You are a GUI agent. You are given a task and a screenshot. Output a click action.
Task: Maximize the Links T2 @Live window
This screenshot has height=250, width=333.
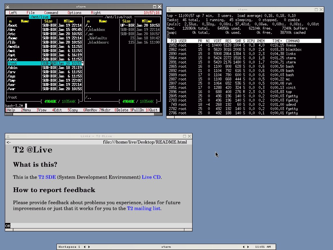click(185, 136)
